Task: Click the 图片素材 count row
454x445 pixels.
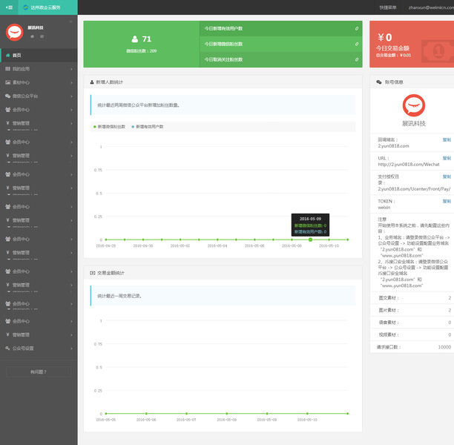Action: point(412,310)
